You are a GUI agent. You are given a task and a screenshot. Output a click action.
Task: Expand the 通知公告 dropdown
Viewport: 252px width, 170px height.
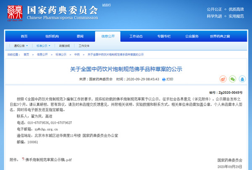(x=21, y=45)
